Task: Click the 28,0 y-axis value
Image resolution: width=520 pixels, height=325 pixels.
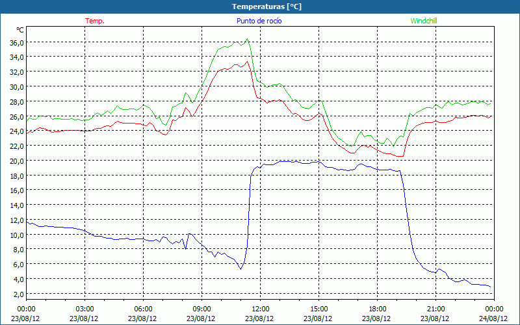Action: (18, 101)
